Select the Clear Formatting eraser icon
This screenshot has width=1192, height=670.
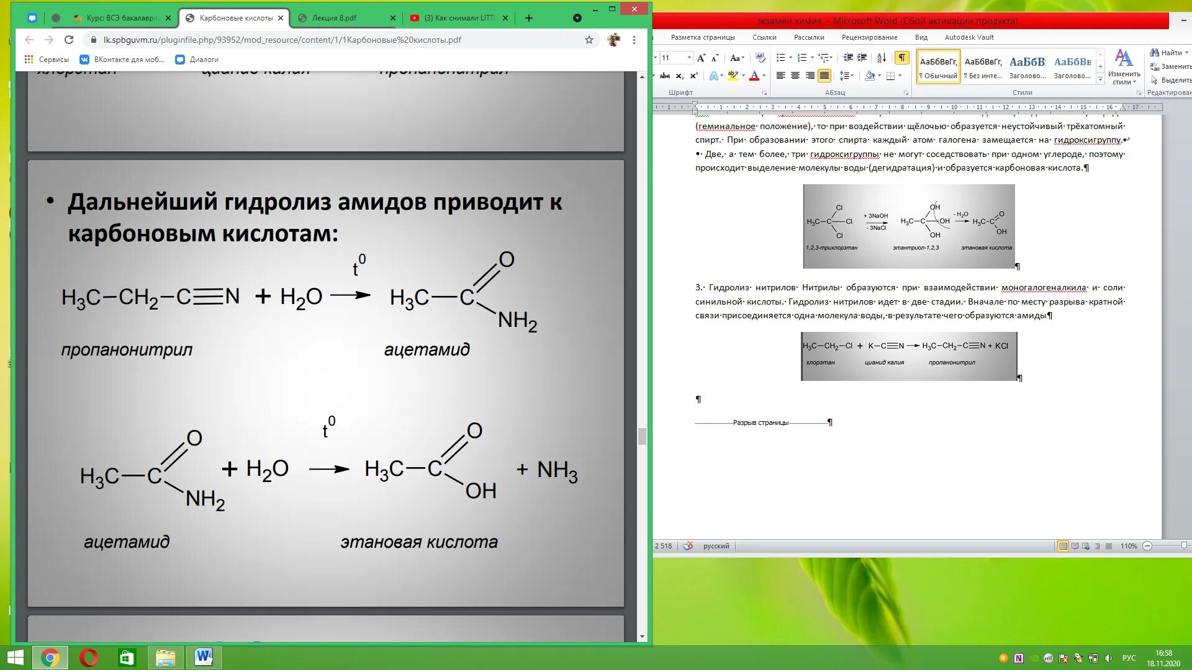tap(762, 58)
